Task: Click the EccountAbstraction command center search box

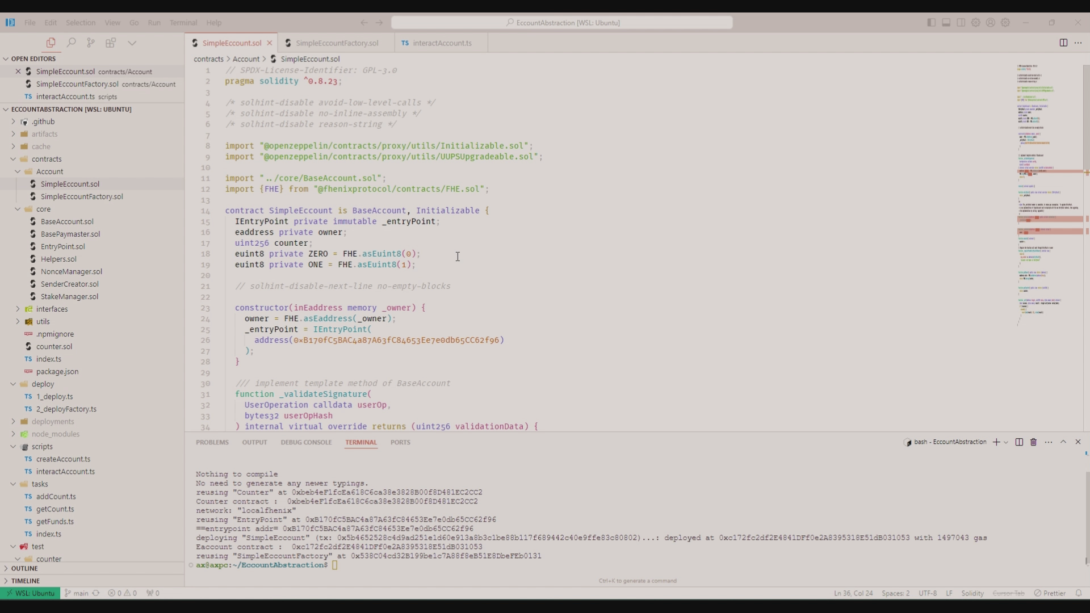Action: tap(562, 23)
